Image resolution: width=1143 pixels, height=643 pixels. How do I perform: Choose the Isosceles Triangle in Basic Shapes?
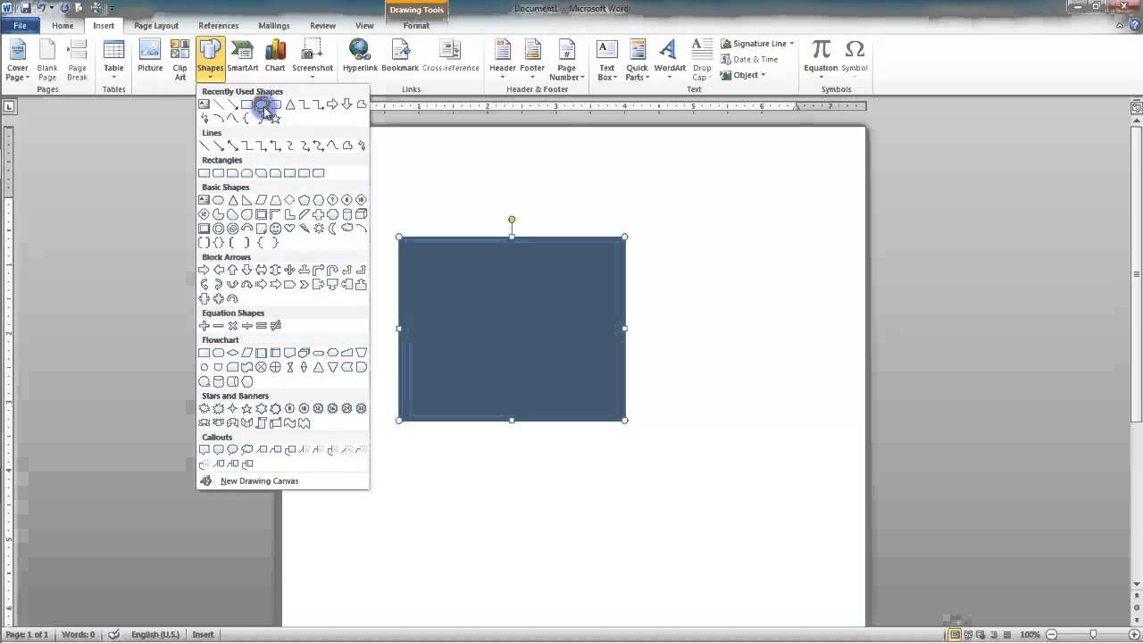click(x=232, y=200)
